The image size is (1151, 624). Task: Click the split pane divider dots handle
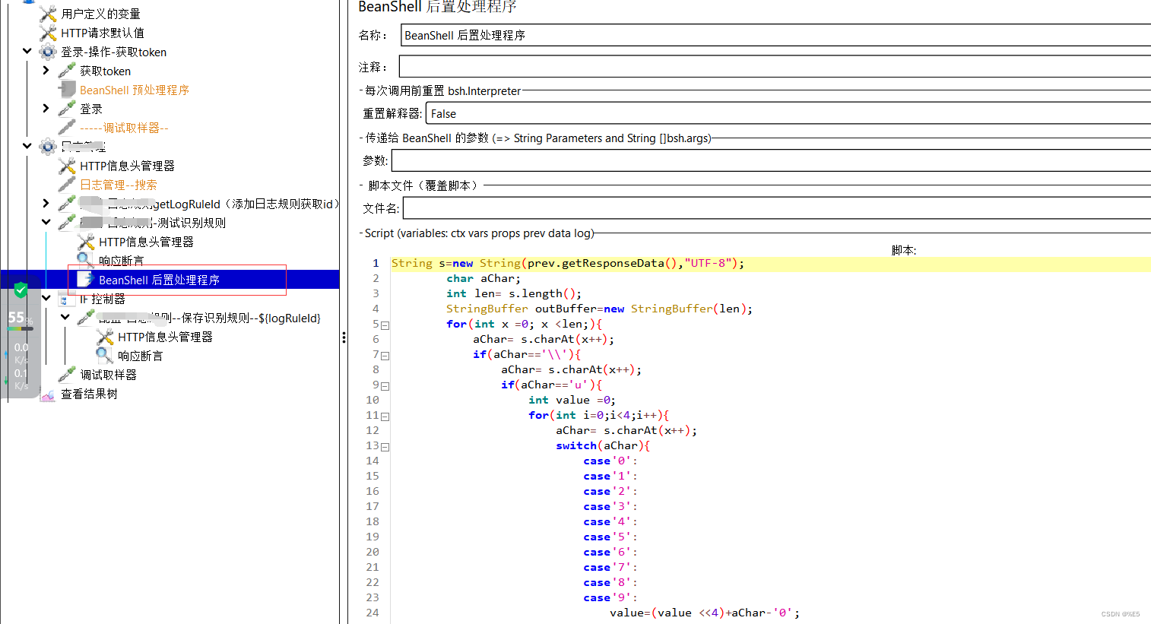[x=344, y=337]
